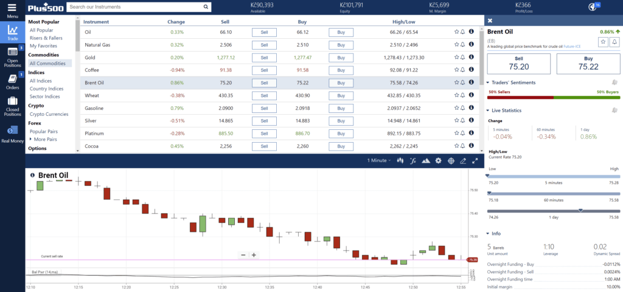Open My Favorites category
Screen dimensions: 623x292
(x=43, y=46)
